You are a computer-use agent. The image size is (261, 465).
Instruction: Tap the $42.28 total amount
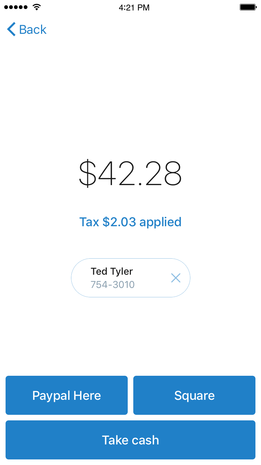[130, 173]
